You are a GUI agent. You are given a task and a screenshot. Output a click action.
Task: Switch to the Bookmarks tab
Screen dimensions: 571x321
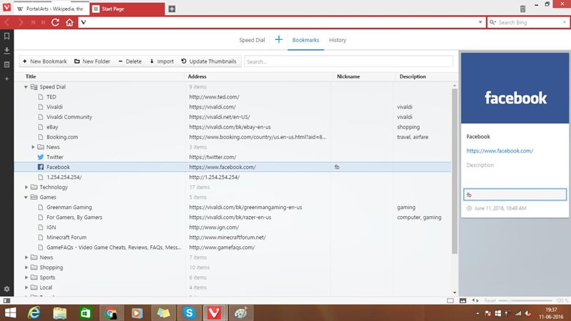(305, 40)
